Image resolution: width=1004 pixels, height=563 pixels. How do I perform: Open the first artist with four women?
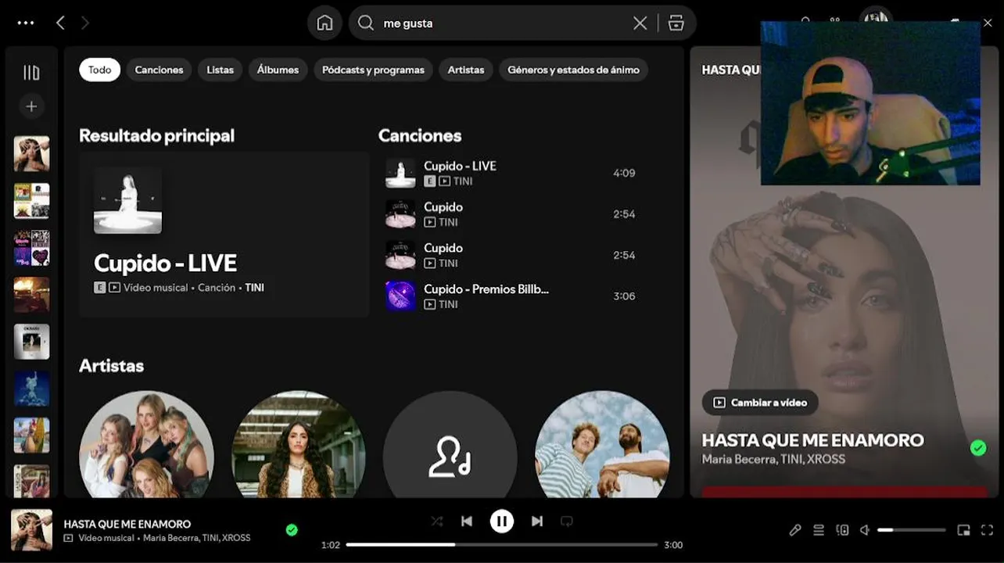146,444
